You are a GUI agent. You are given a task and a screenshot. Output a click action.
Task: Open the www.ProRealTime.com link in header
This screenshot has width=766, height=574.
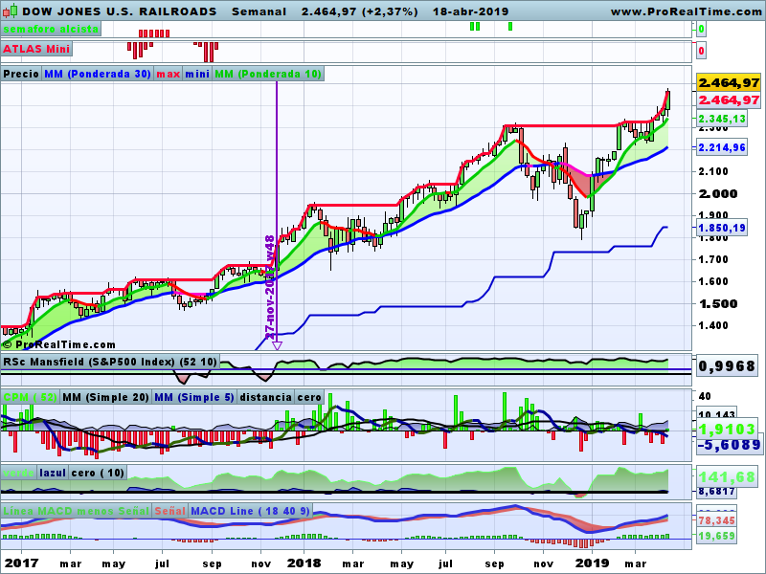point(687,11)
